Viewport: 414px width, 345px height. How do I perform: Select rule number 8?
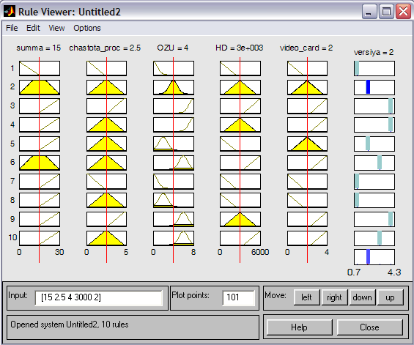(12, 200)
